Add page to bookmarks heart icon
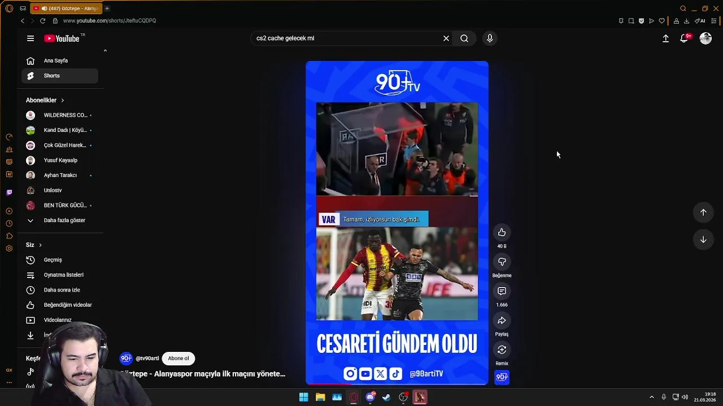Viewport: 723px width, 406px height. point(662,21)
